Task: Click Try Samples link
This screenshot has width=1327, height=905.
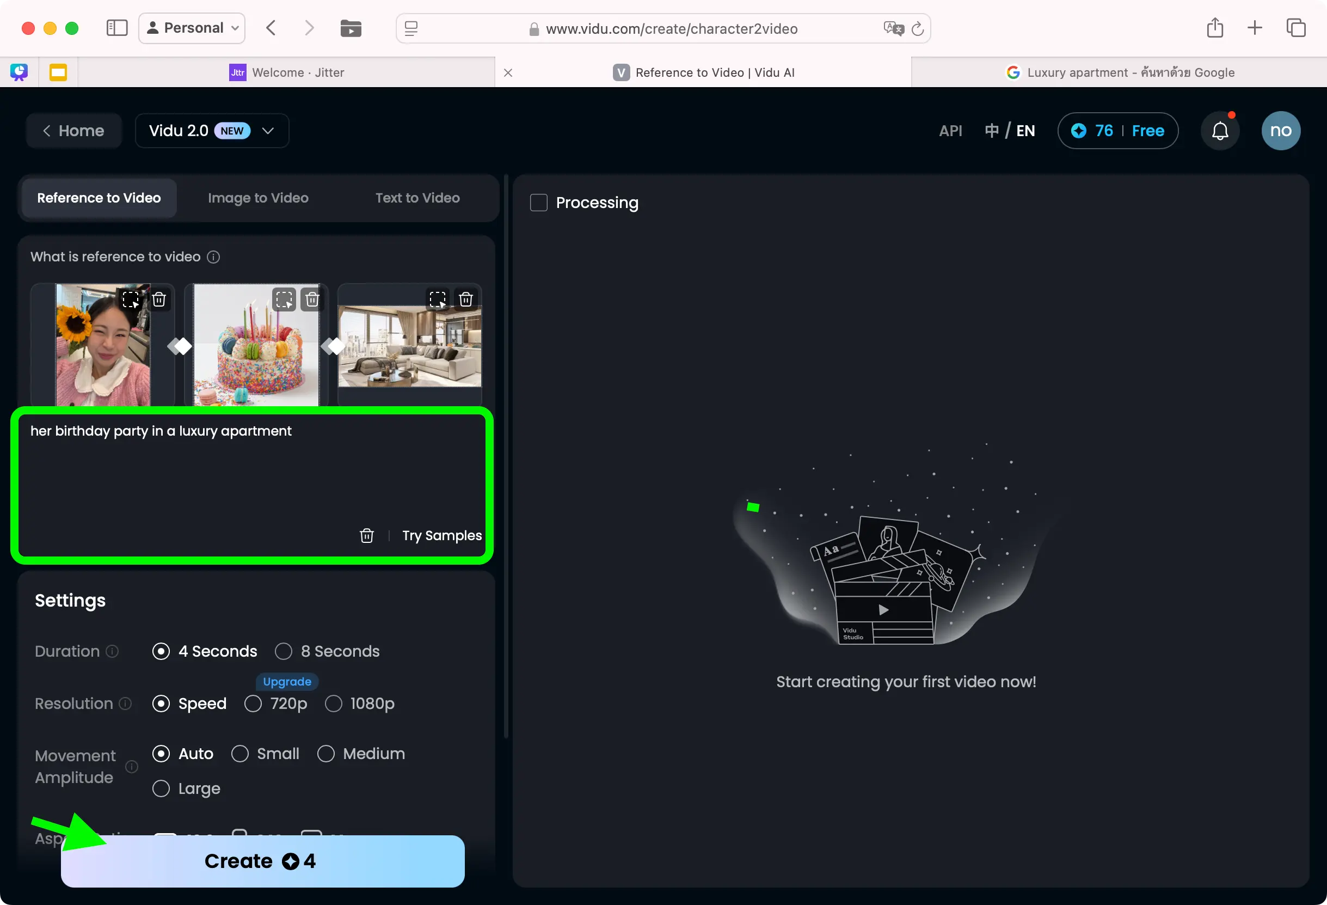Action: click(x=441, y=536)
